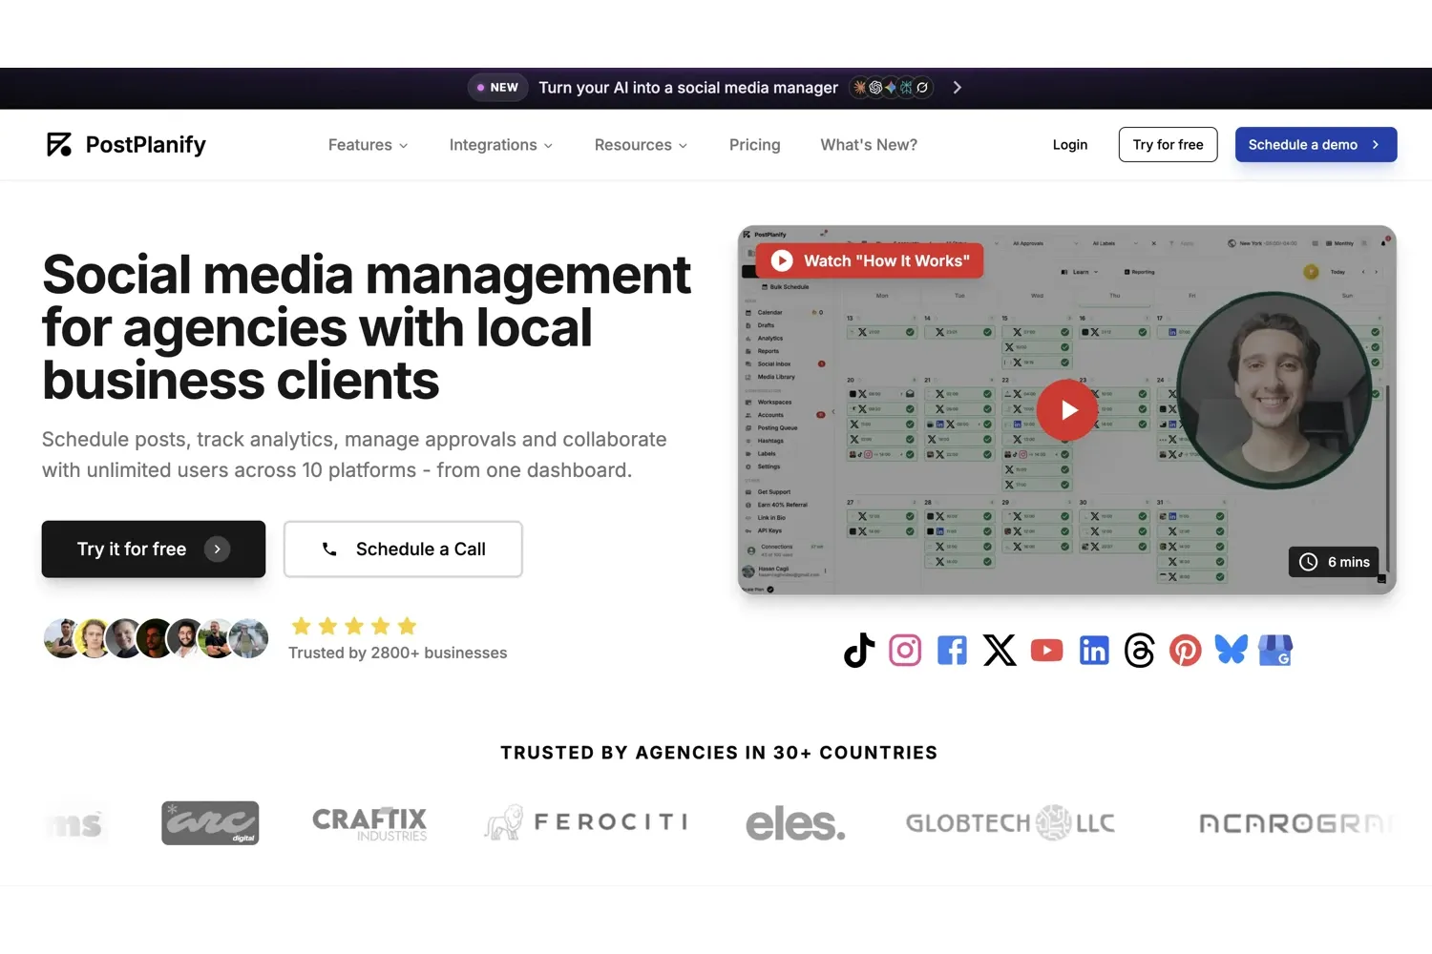
Task: Click Watch "How It Works" label
Action: tap(870, 260)
